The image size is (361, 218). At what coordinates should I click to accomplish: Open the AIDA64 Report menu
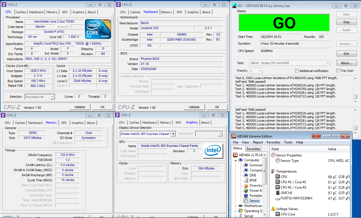[258, 142]
